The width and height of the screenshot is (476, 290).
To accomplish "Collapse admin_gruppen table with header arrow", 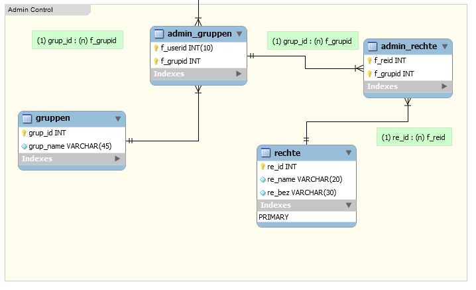I will (x=239, y=34).
